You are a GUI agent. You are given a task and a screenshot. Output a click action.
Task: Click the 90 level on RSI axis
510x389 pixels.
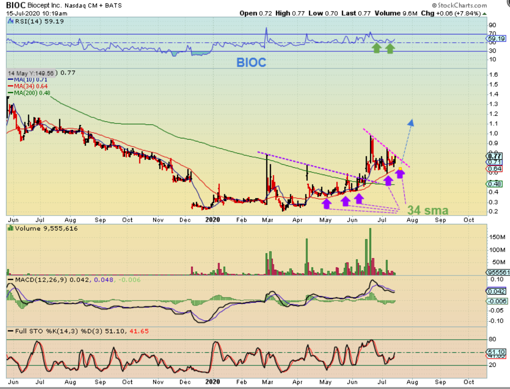(492, 25)
